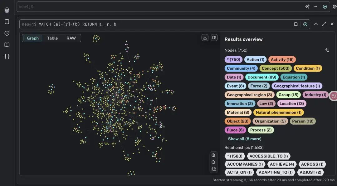Screen dimensions: 337x186
Task: Select the ACCOMPANIES (1) relationship type
Action: click(245, 164)
